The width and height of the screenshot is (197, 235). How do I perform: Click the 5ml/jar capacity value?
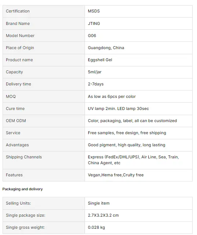click(x=94, y=72)
